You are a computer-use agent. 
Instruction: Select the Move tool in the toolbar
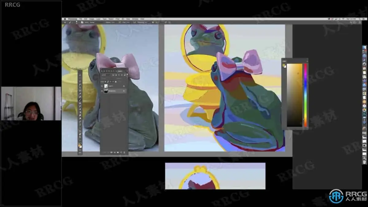coord(80,75)
